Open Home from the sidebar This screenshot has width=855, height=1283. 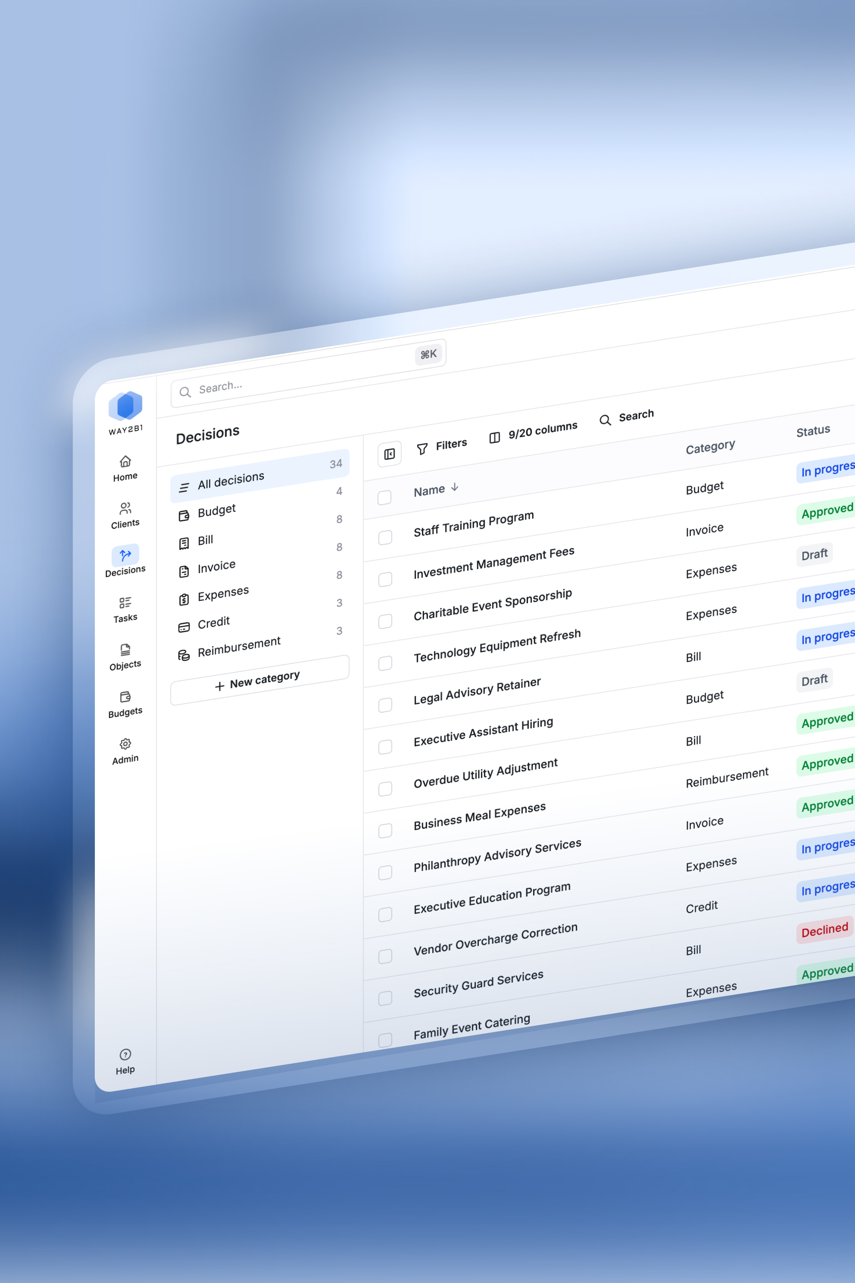pos(125,468)
